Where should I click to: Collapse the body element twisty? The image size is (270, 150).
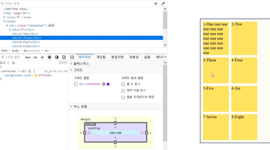(4, 21)
